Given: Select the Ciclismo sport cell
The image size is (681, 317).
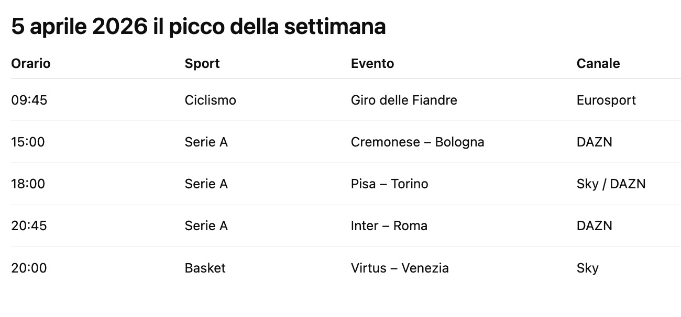Looking at the screenshot, I should click(x=211, y=100).
